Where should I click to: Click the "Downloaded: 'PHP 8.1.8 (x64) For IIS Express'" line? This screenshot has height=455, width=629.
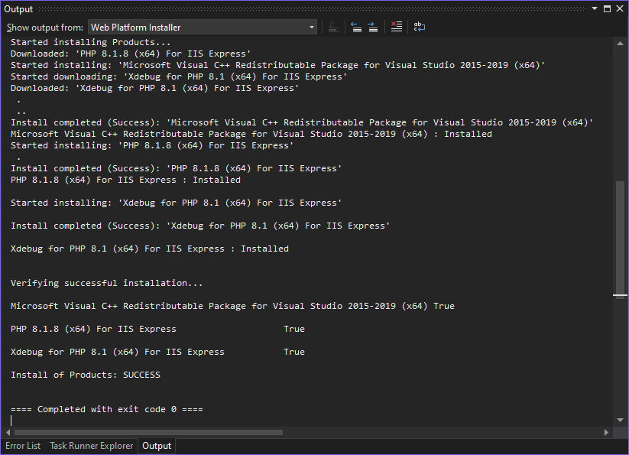(x=131, y=54)
